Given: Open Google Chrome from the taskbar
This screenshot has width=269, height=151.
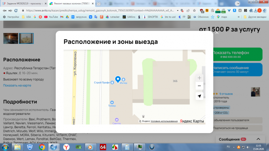Looking at the screenshot, I should [x=42, y=147].
